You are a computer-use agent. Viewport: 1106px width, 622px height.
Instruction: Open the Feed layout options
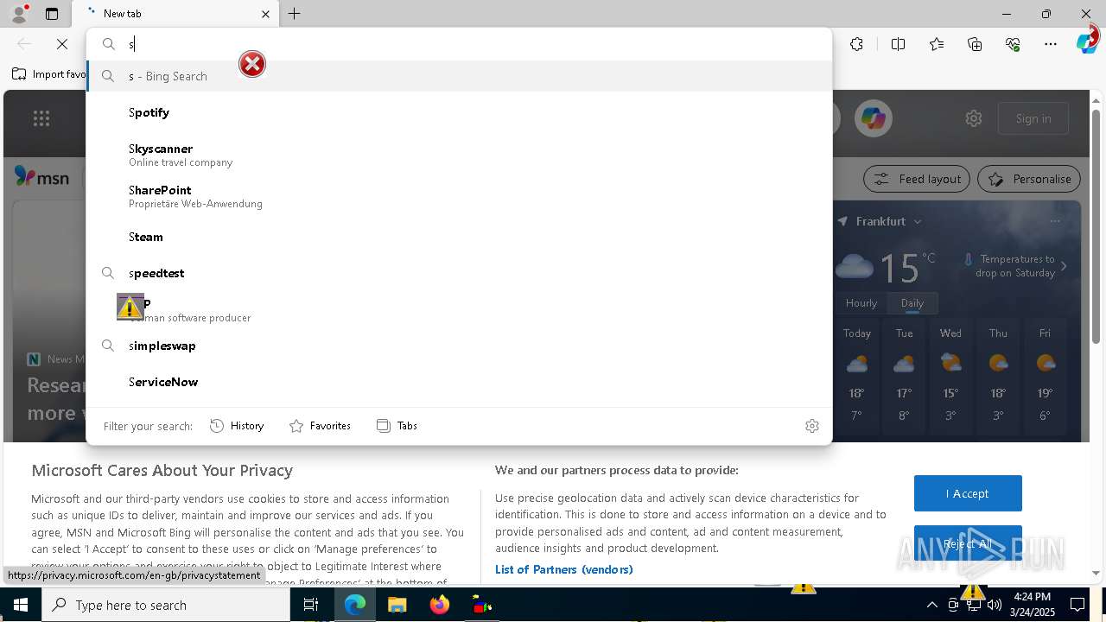pos(917,179)
